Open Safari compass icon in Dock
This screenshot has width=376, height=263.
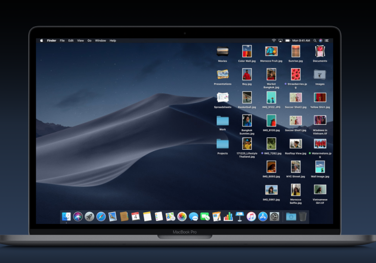(x=101, y=217)
